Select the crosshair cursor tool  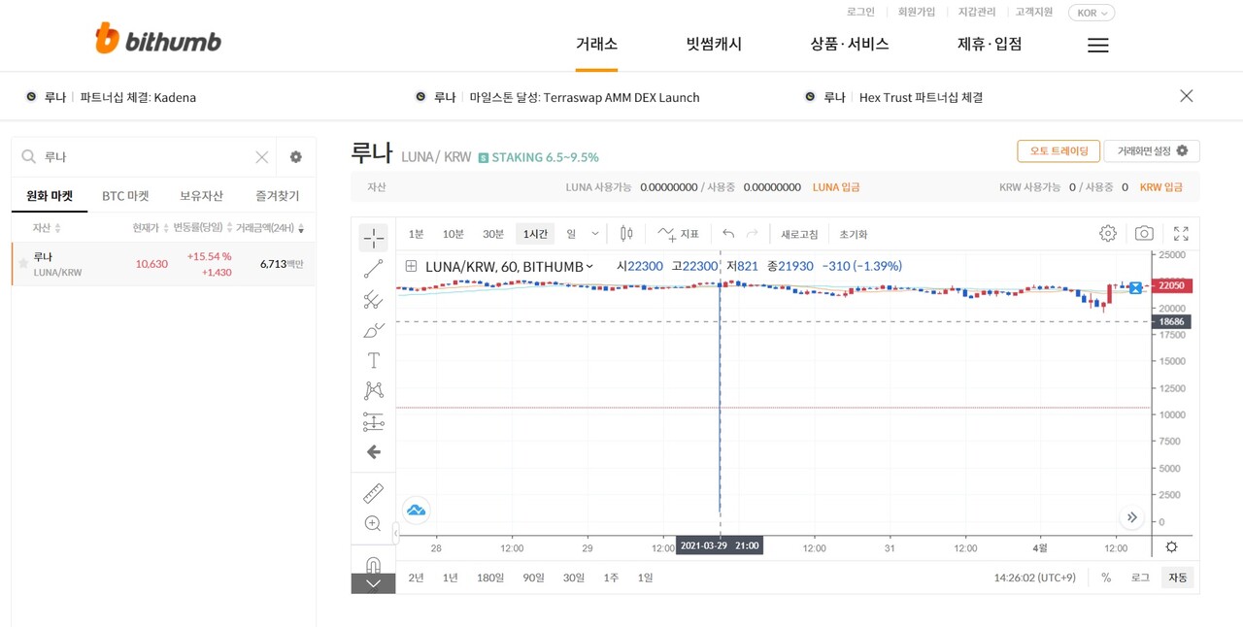[x=373, y=238]
